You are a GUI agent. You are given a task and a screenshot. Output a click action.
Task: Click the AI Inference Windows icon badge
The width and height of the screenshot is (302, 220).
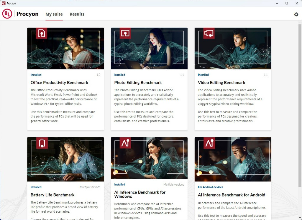click(x=125, y=143)
